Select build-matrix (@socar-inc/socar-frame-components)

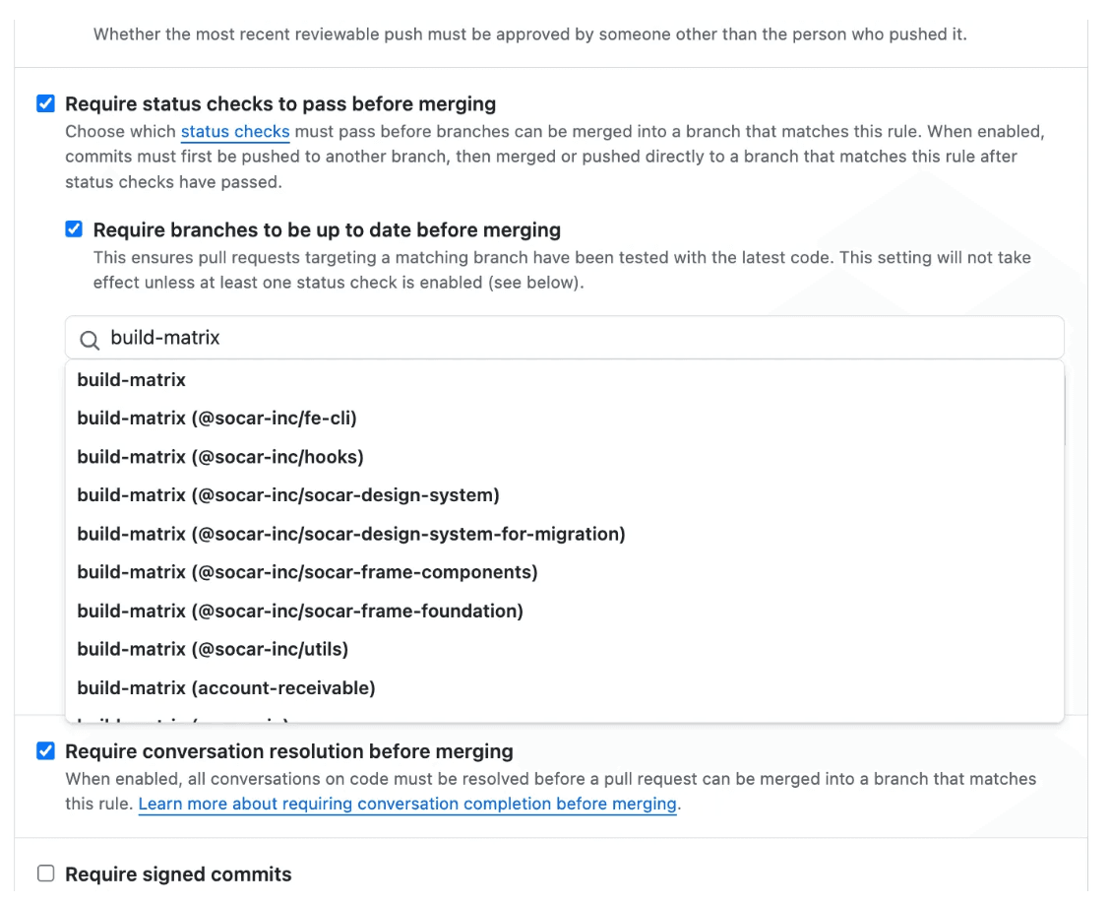click(x=564, y=572)
